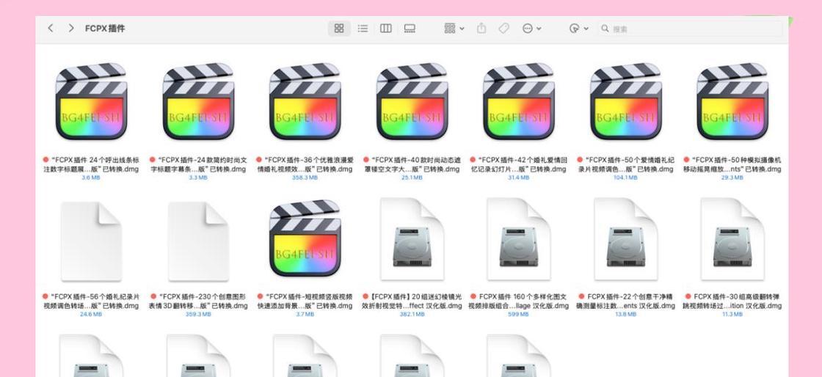
Task: Select the 24个呼出线条标注数字 dmg icon
Action: 91,101
